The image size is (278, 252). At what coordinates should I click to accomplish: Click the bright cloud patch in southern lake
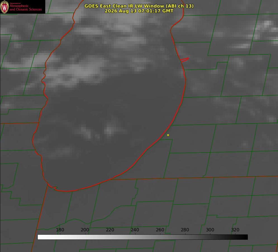point(110,130)
